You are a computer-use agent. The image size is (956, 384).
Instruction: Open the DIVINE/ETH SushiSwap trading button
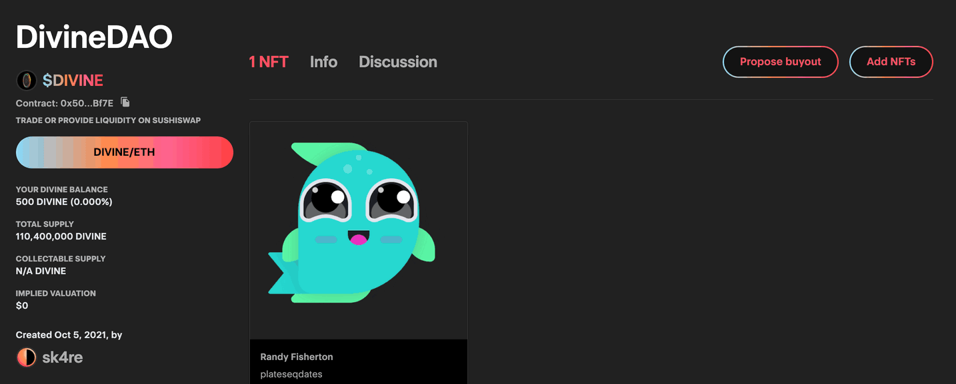[x=125, y=152]
